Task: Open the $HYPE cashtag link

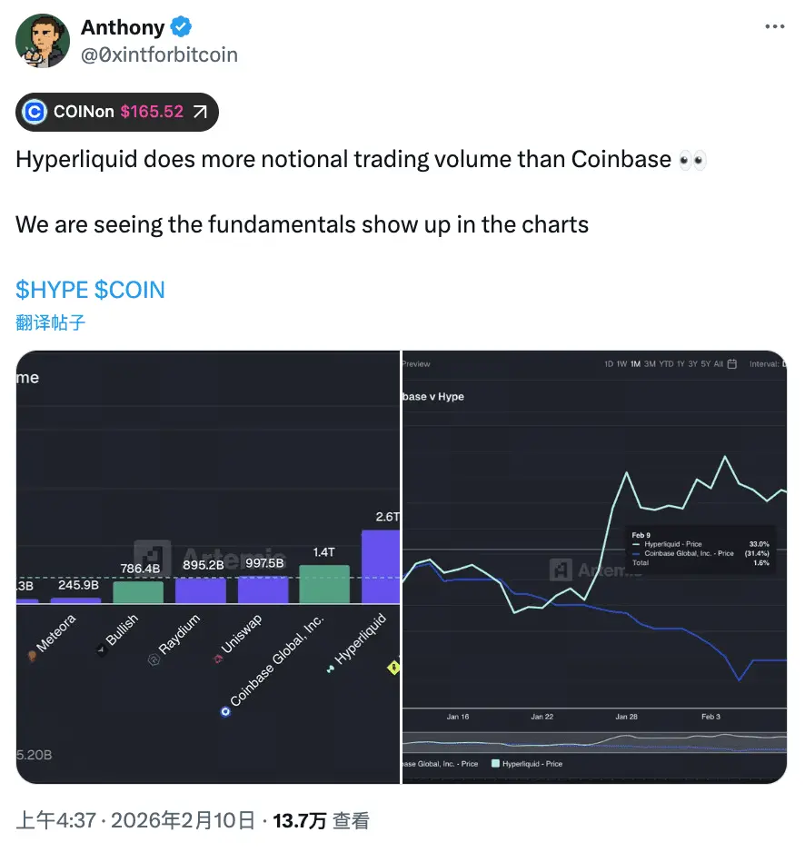Action: point(52,290)
